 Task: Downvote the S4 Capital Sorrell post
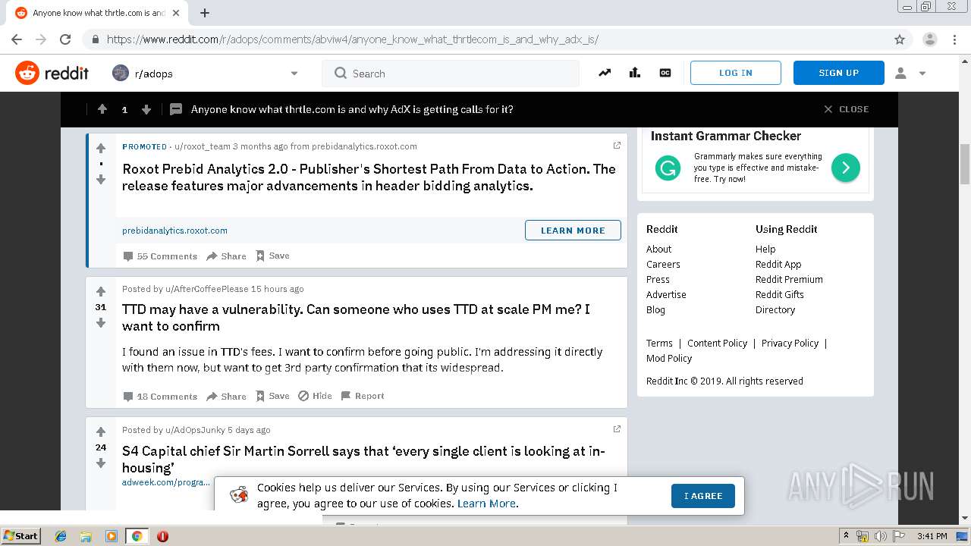coord(101,463)
